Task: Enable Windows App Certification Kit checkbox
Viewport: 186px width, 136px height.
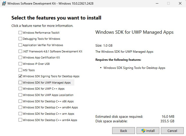Action: [x=20, y=57]
